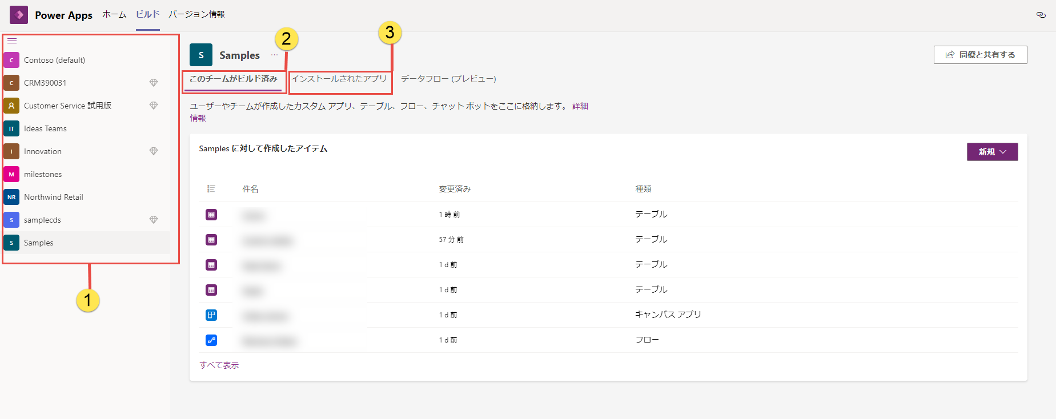Sort by the 件名 column header

pos(250,189)
